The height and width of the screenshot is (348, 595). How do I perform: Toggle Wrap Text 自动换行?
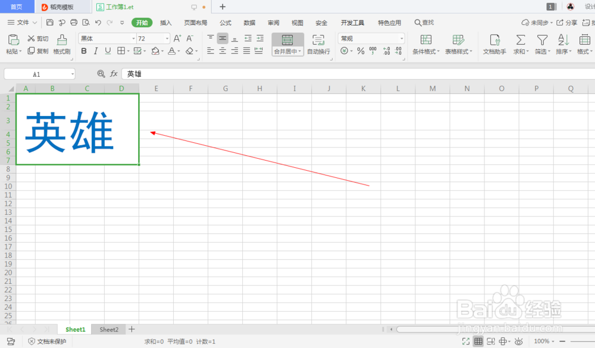(x=318, y=45)
